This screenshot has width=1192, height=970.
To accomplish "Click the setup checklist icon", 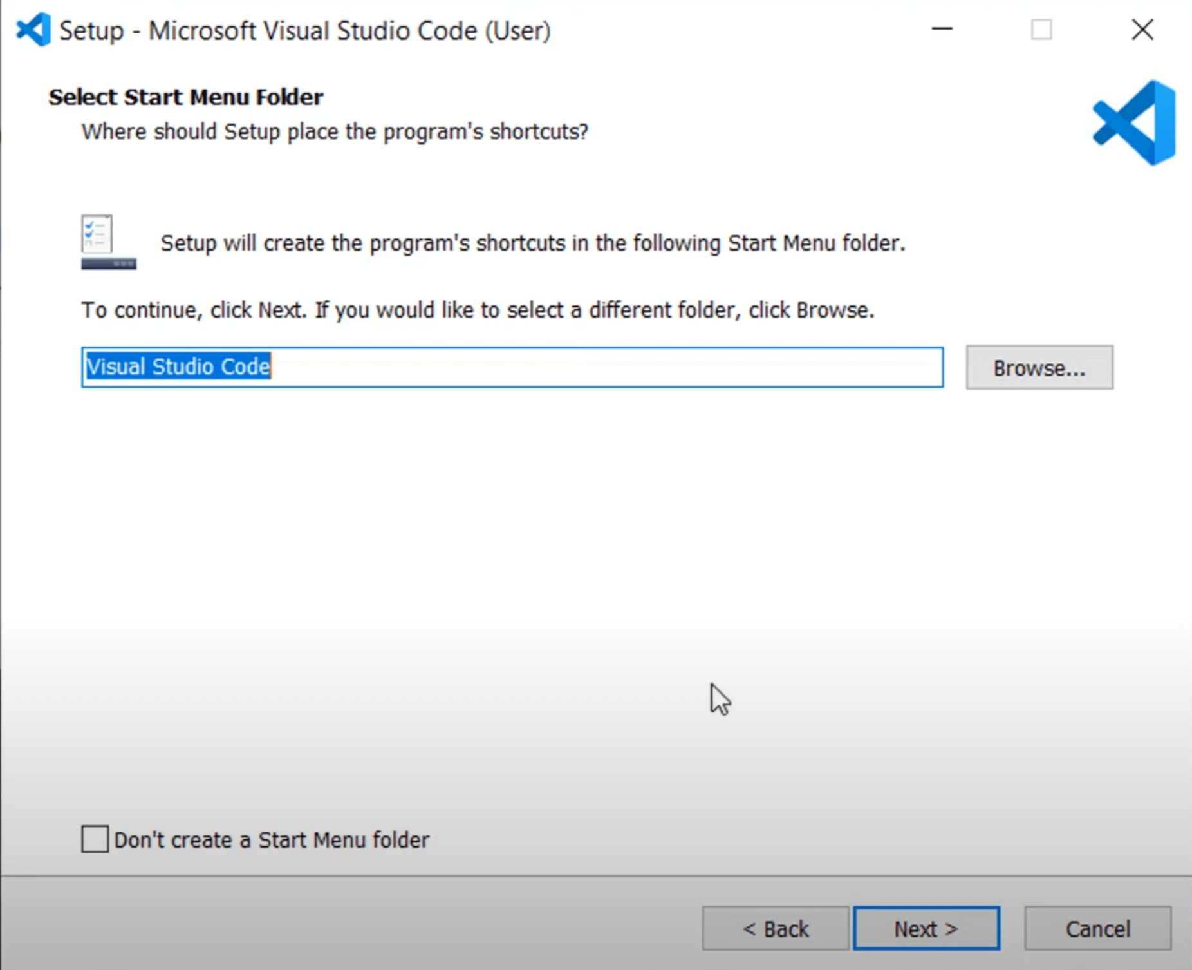I will click(108, 242).
